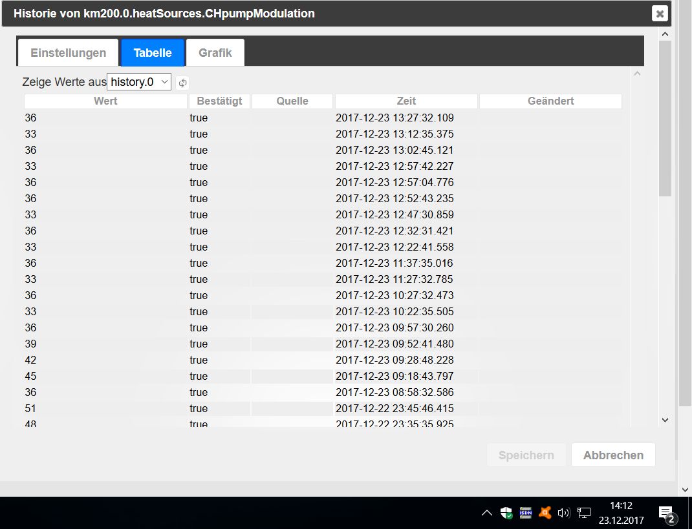692x529 pixels.
Task: Select timestamp 2017-12-23 12:52:43.235
Action: [x=395, y=198]
